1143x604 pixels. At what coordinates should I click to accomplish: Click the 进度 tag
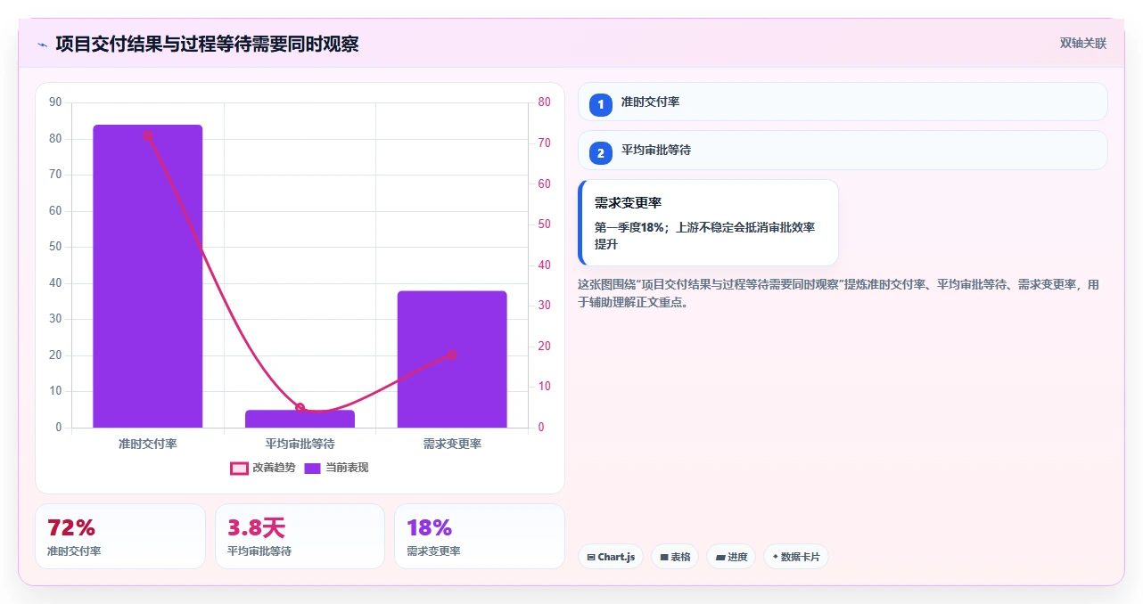point(731,557)
